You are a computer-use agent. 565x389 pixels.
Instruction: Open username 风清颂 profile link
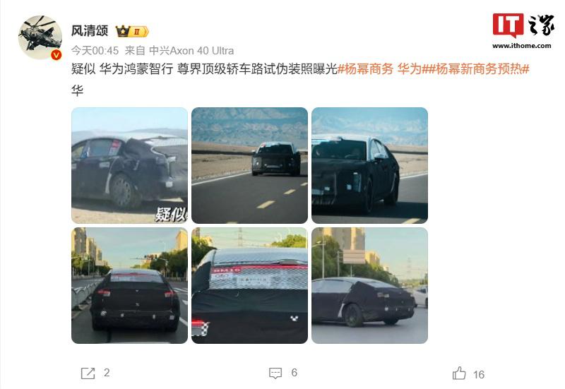(90, 31)
